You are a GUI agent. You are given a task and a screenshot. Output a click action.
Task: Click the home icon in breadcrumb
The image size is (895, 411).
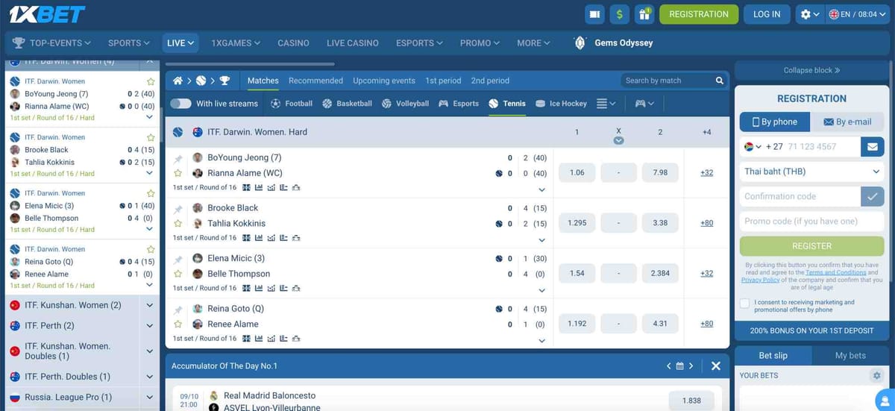point(178,81)
